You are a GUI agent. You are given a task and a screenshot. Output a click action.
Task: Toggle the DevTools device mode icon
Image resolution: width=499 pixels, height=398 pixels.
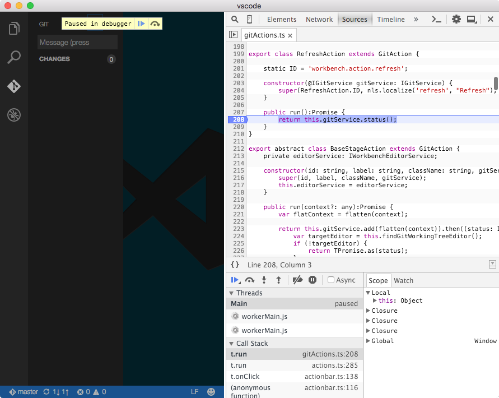[x=250, y=20]
